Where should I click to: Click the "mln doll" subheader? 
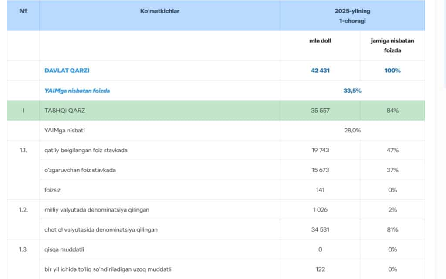tap(320, 40)
